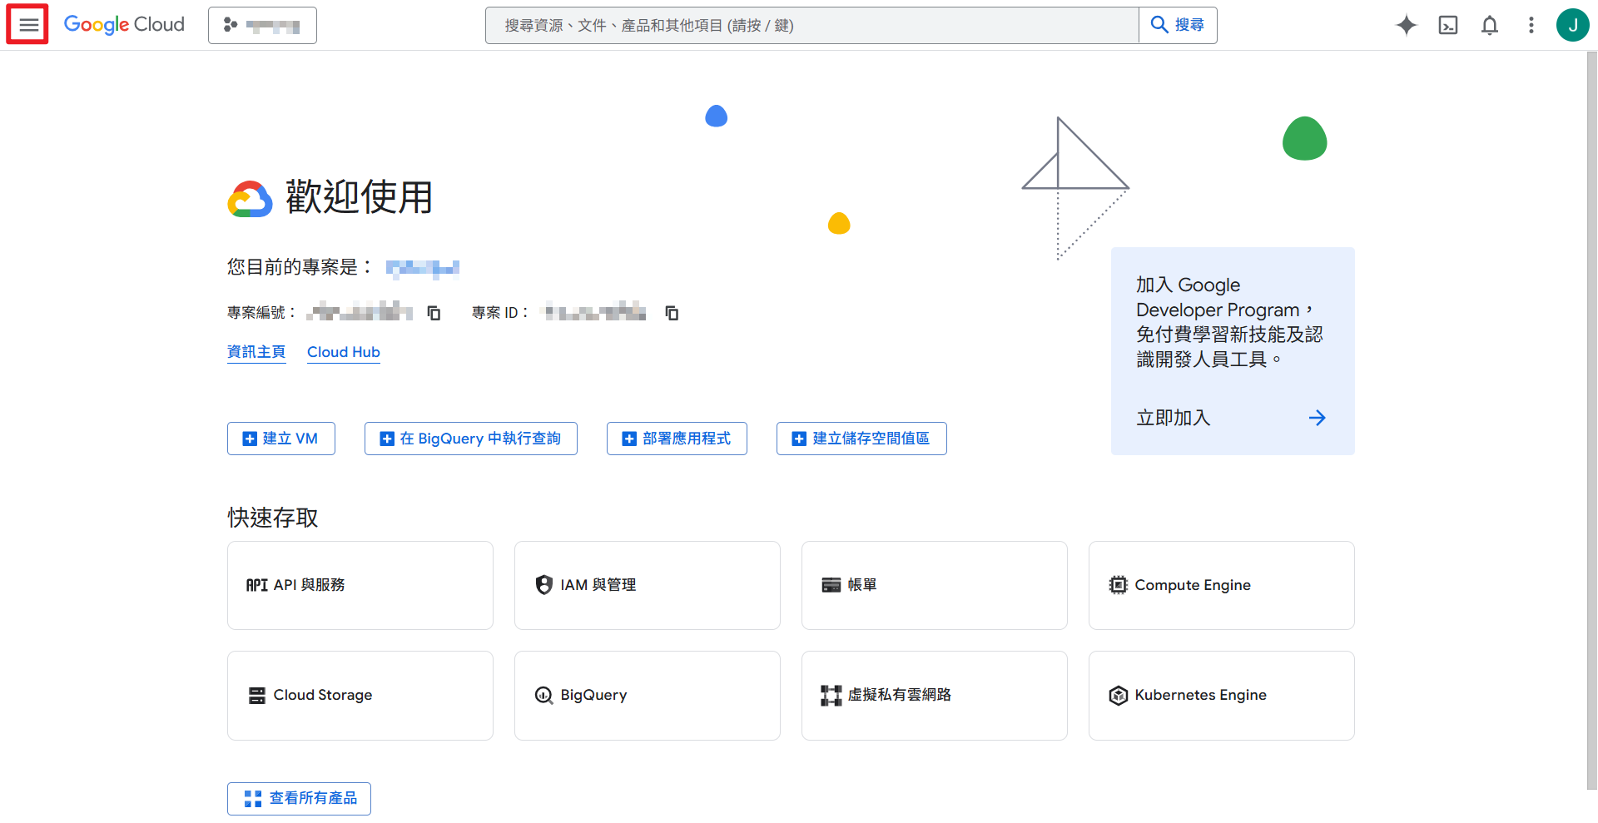Copy the 專案 ID using its copy icon
This screenshot has height=823, width=1598.
pos(672,313)
